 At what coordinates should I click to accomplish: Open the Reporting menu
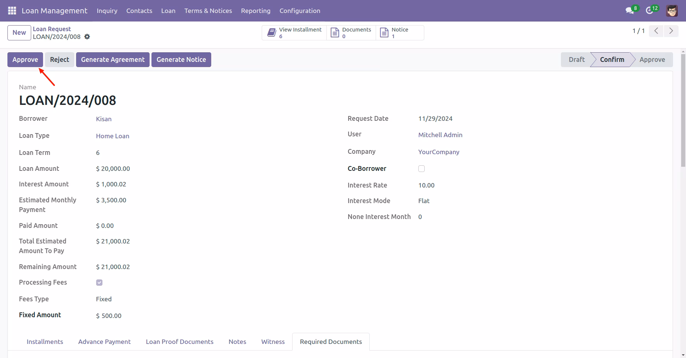[x=256, y=11]
